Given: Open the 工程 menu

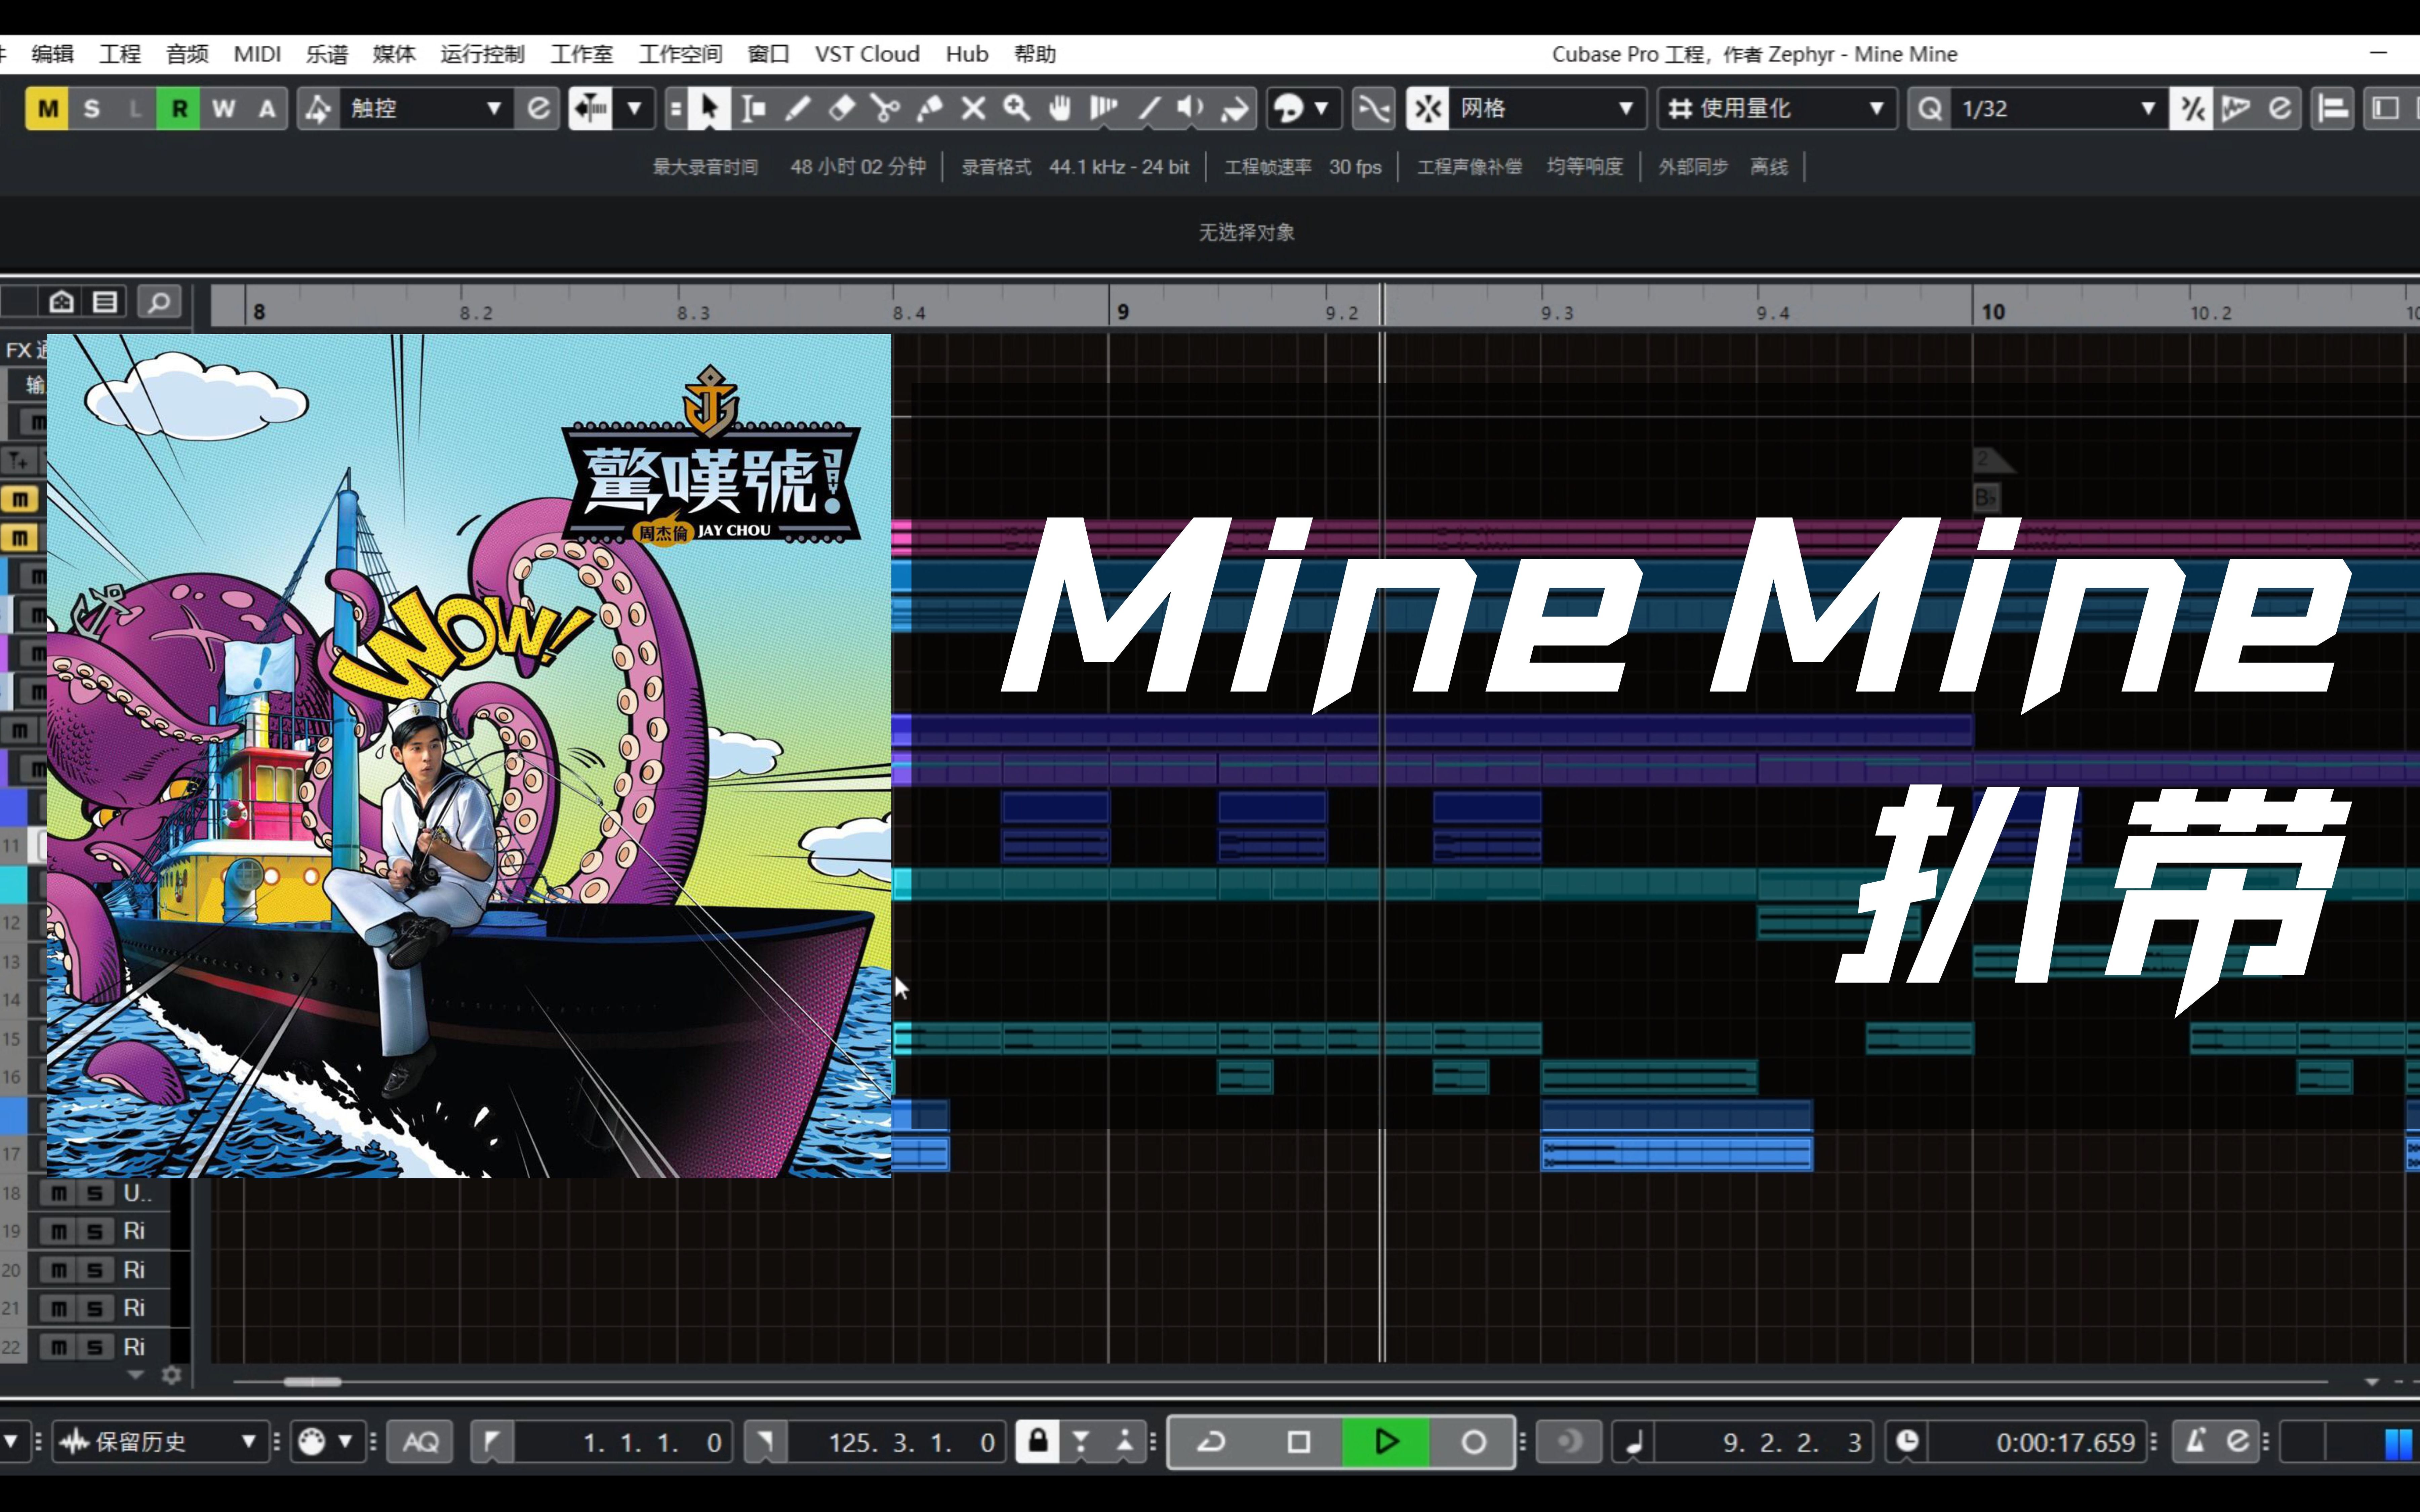Looking at the screenshot, I should [120, 54].
